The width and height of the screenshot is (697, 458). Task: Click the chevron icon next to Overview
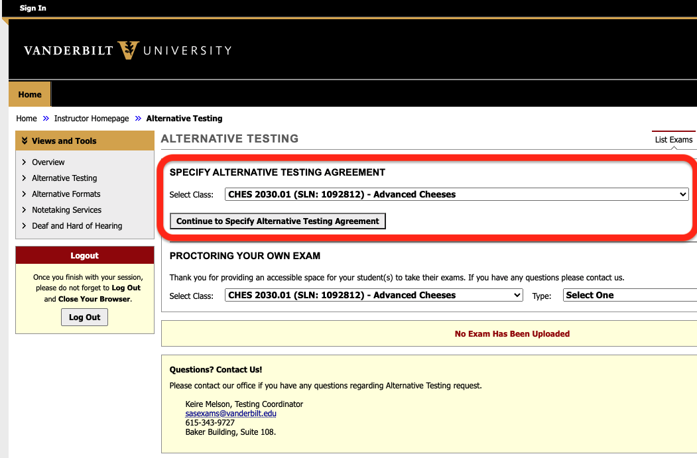(x=25, y=162)
